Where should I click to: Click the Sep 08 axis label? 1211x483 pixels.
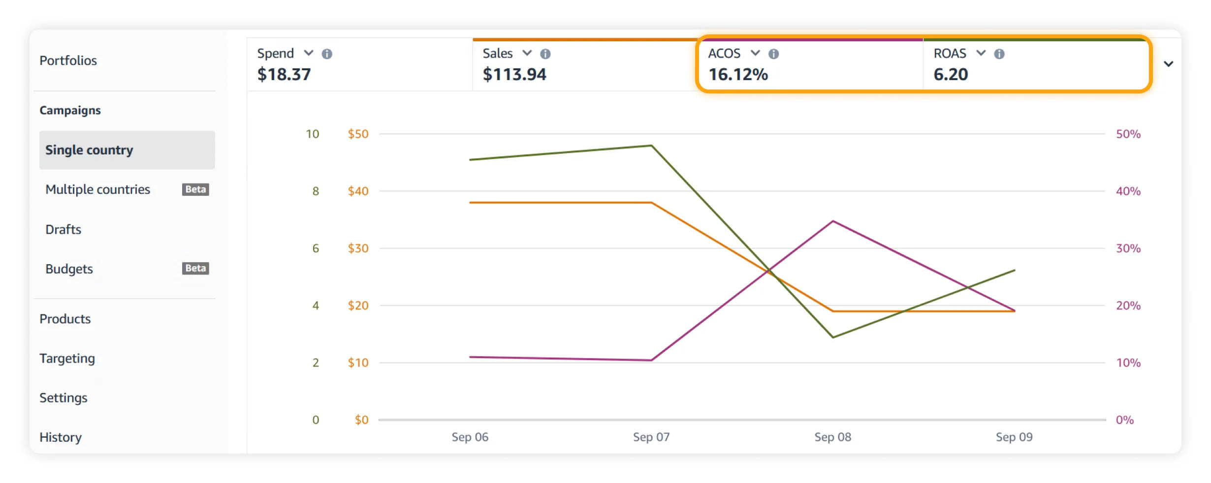pyautogui.click(x=832, y=437)
